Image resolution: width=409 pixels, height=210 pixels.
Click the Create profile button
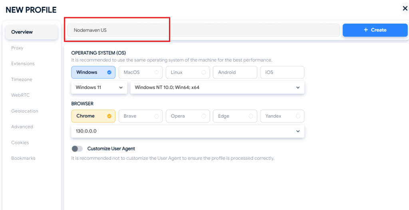click(x=375, y=30)
